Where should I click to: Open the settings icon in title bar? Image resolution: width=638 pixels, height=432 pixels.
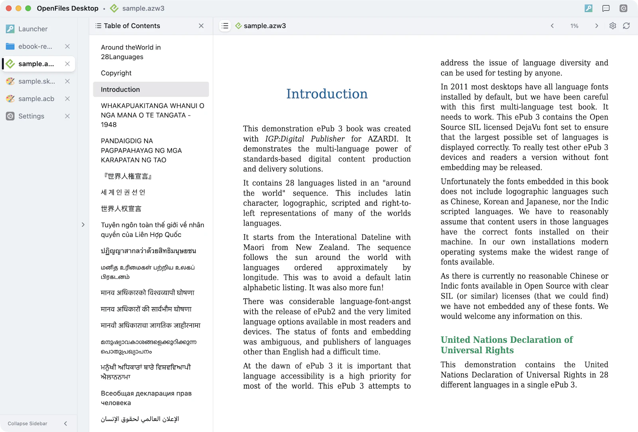pyautogui.click(x=624, y=8)
